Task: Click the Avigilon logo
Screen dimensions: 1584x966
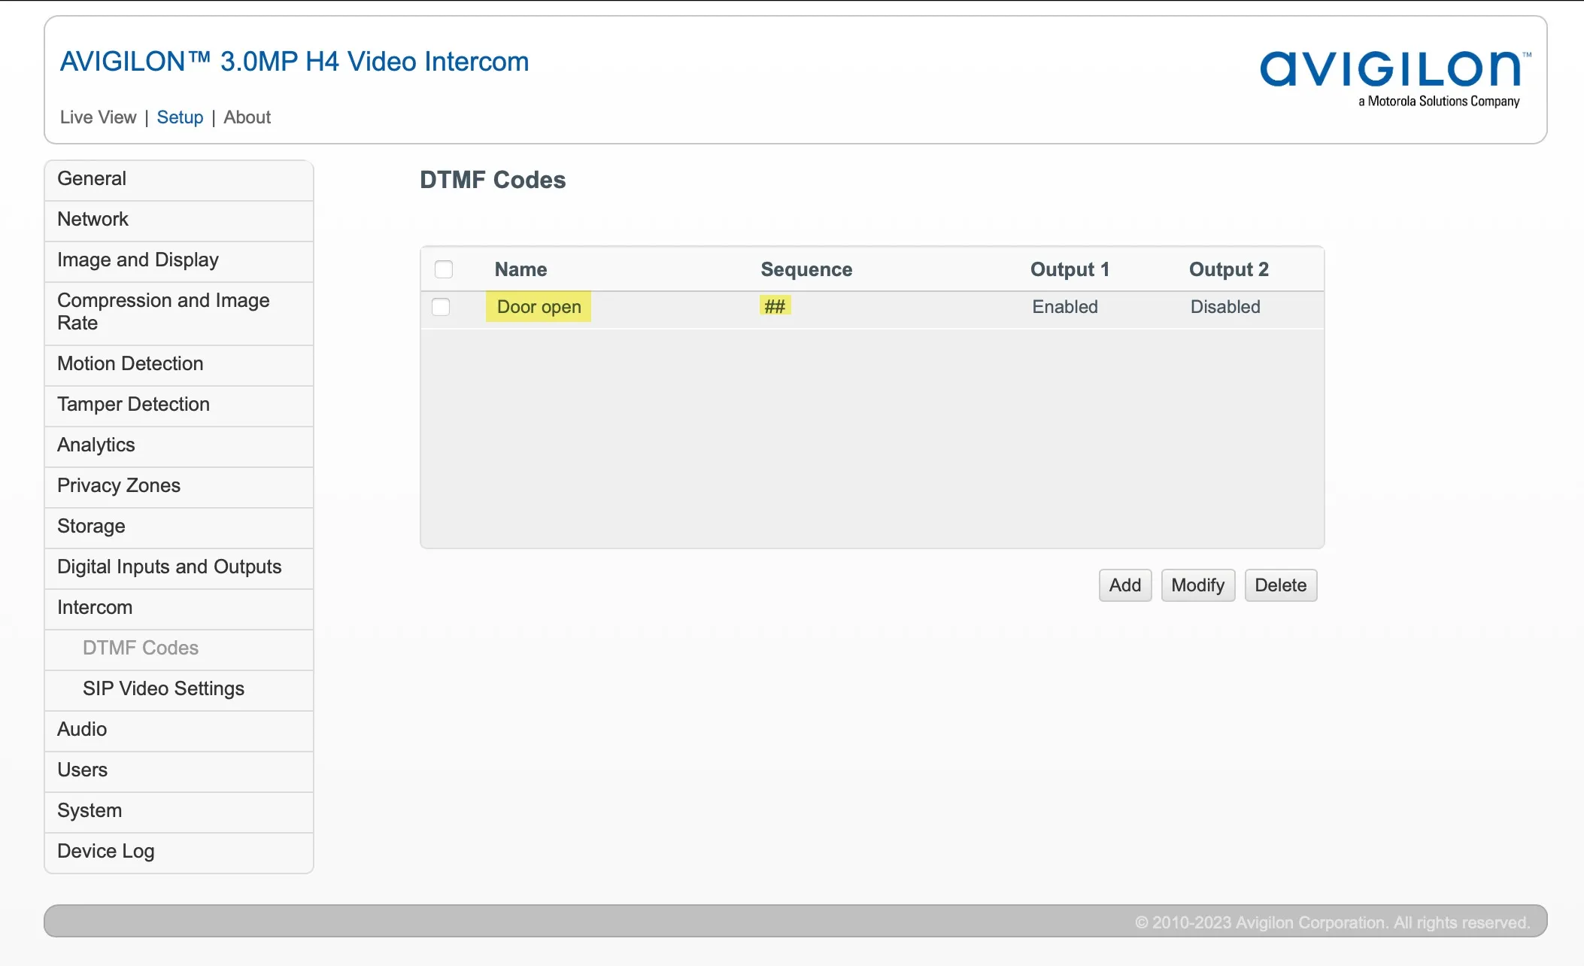Action: coord(1395,79)
